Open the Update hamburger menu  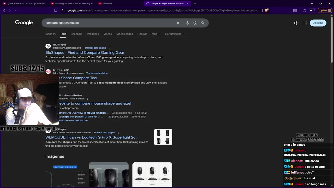(325, 10)
